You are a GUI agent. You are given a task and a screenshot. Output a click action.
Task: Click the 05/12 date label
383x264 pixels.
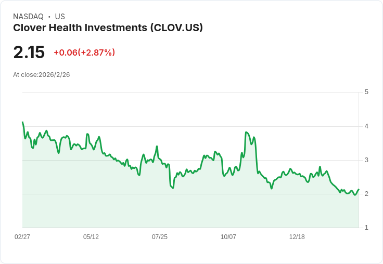[x=91, y=237]
